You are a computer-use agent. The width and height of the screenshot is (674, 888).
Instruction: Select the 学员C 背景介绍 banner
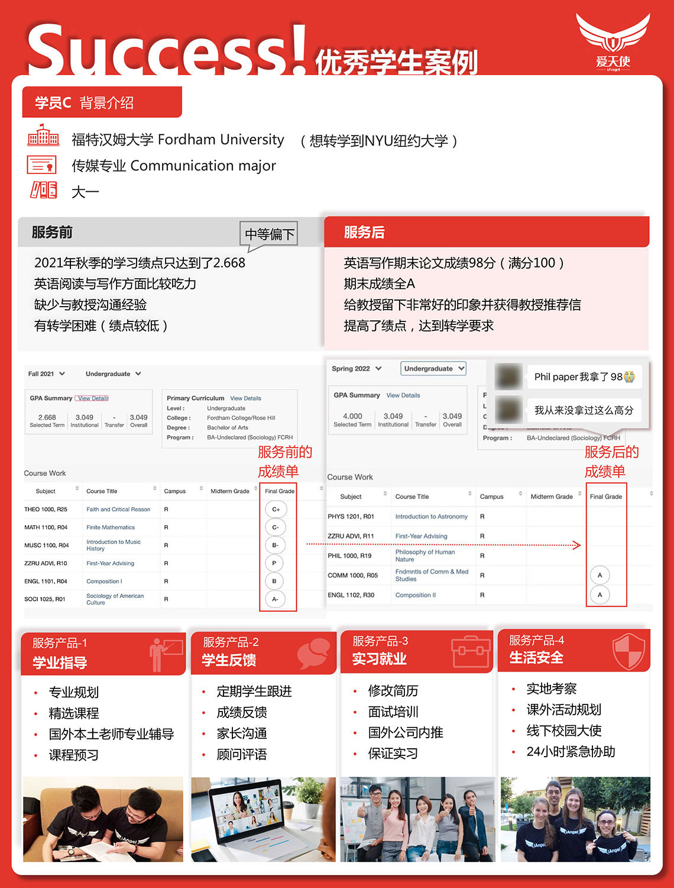102,102
